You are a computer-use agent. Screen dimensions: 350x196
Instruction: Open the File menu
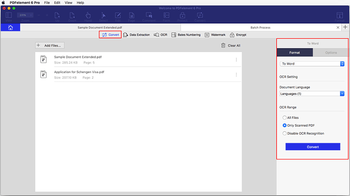click(x=47, y=3)
